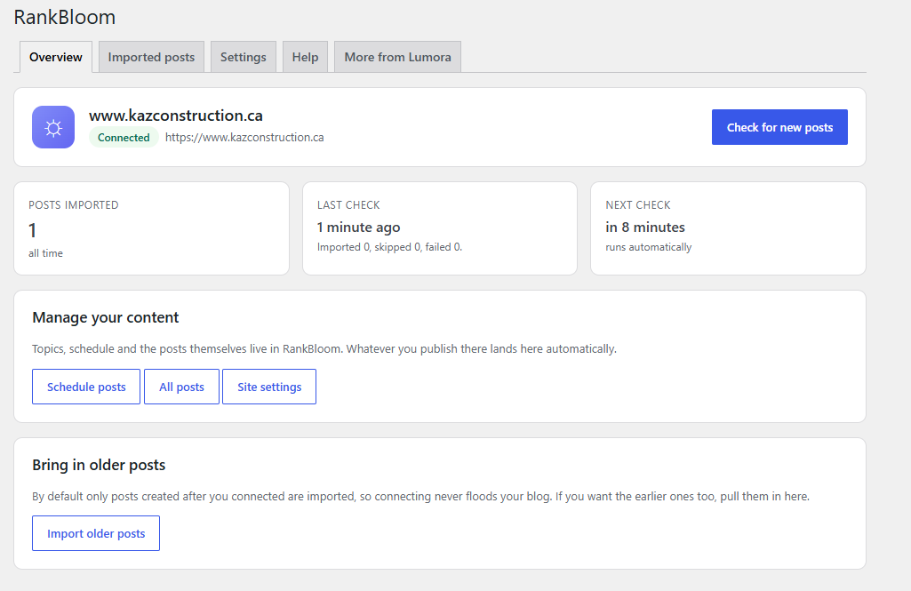
Task: Click the 'runs automatically' caption
Action: click(x=649, y=247)
